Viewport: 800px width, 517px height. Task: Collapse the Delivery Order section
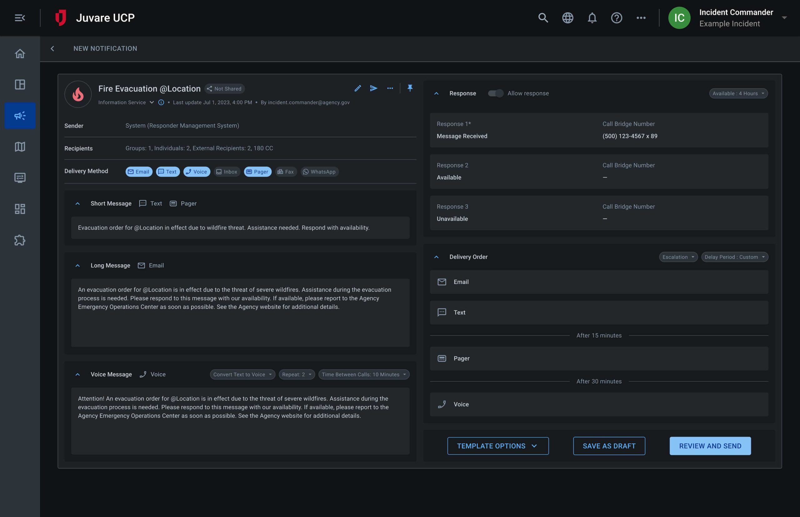tap(436, 257)
